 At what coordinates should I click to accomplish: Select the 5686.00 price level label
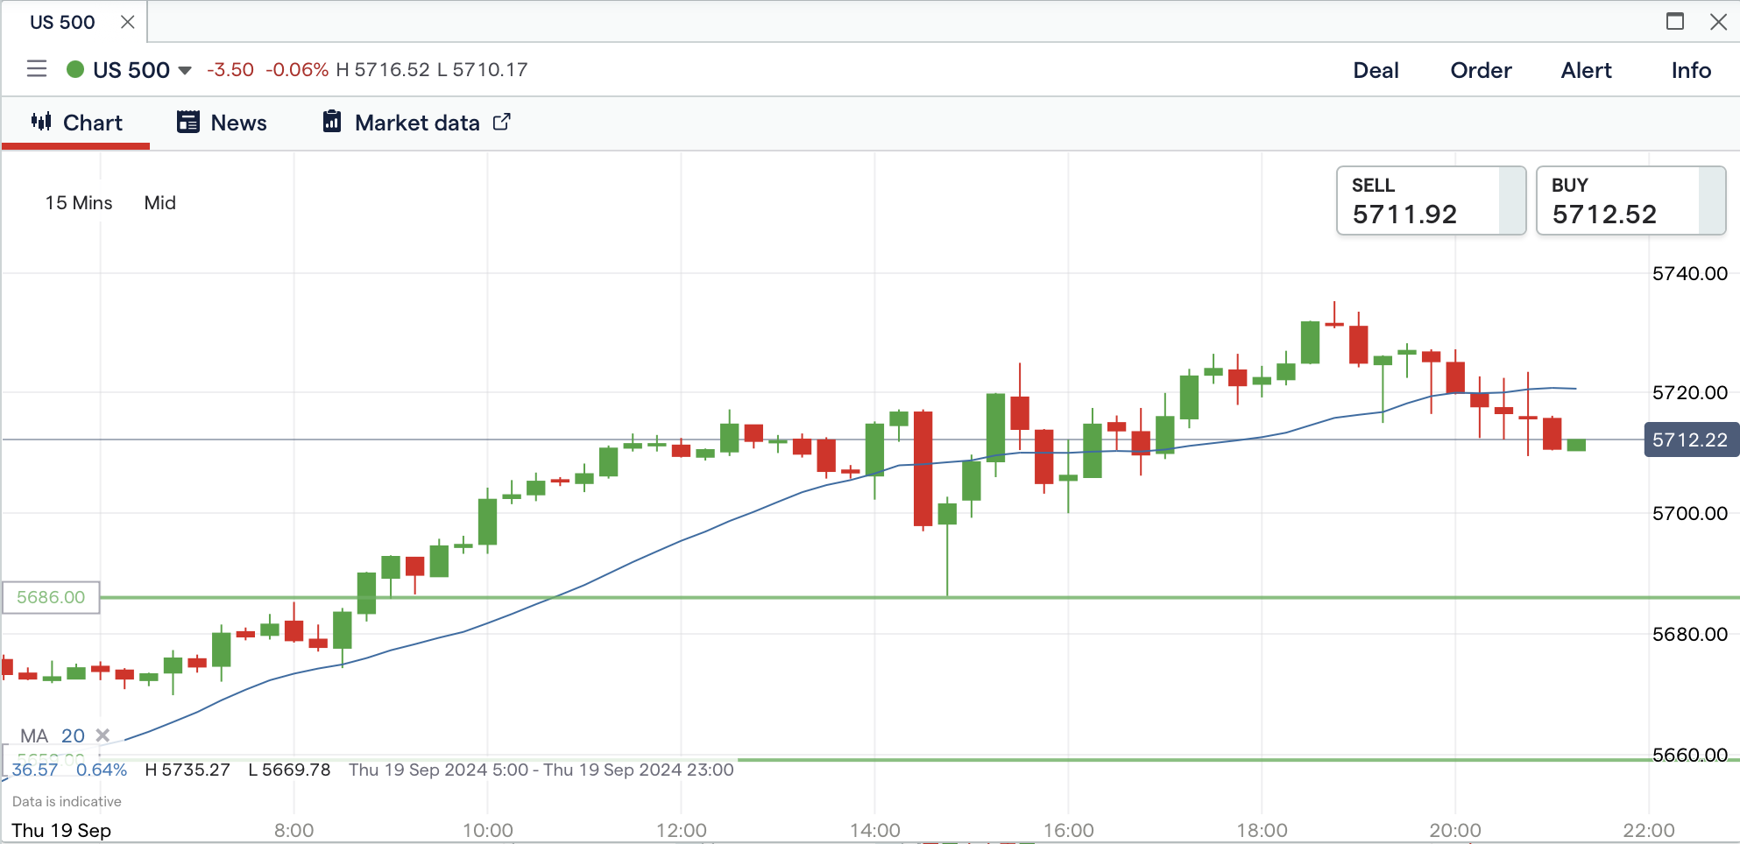51,597
